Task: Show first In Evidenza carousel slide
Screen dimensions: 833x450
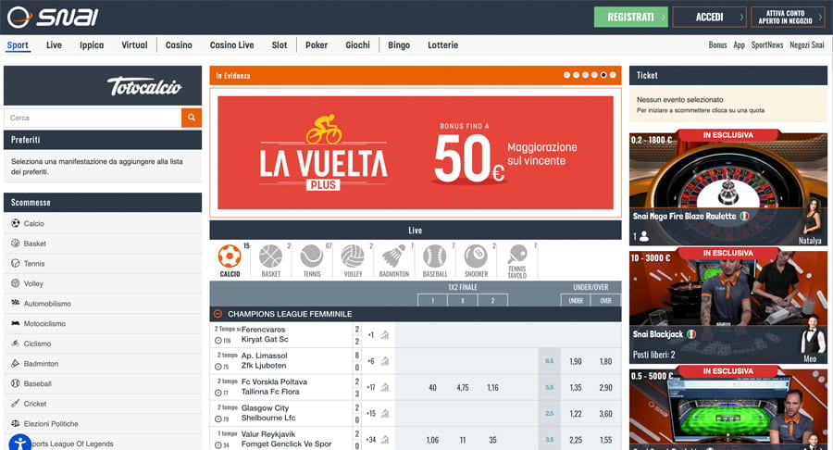Action: point(566,75)
